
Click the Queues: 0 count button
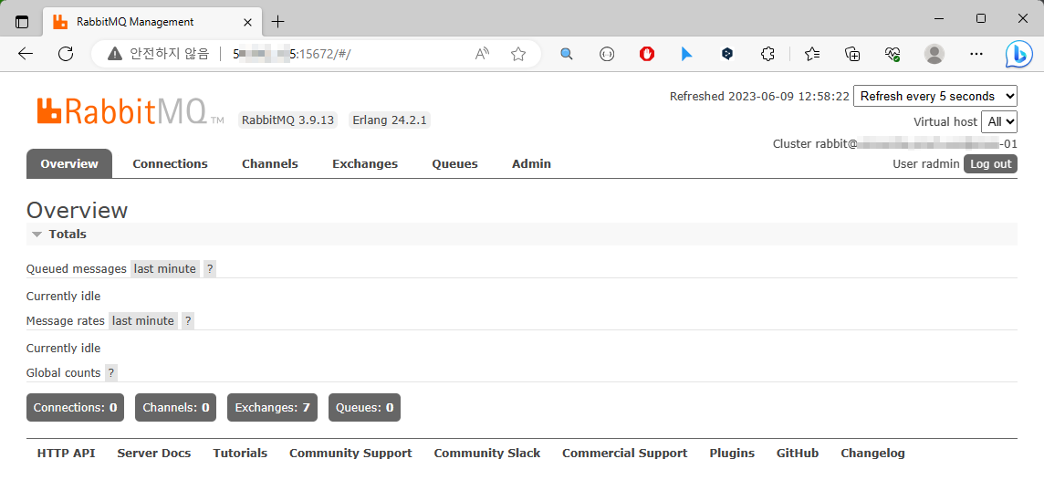tap(364, 407)
